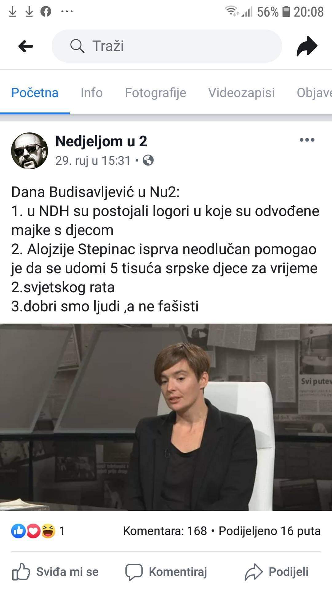Select the Početna tab
This screenshot has height=590, width=332.
click(x=35, y=93)
